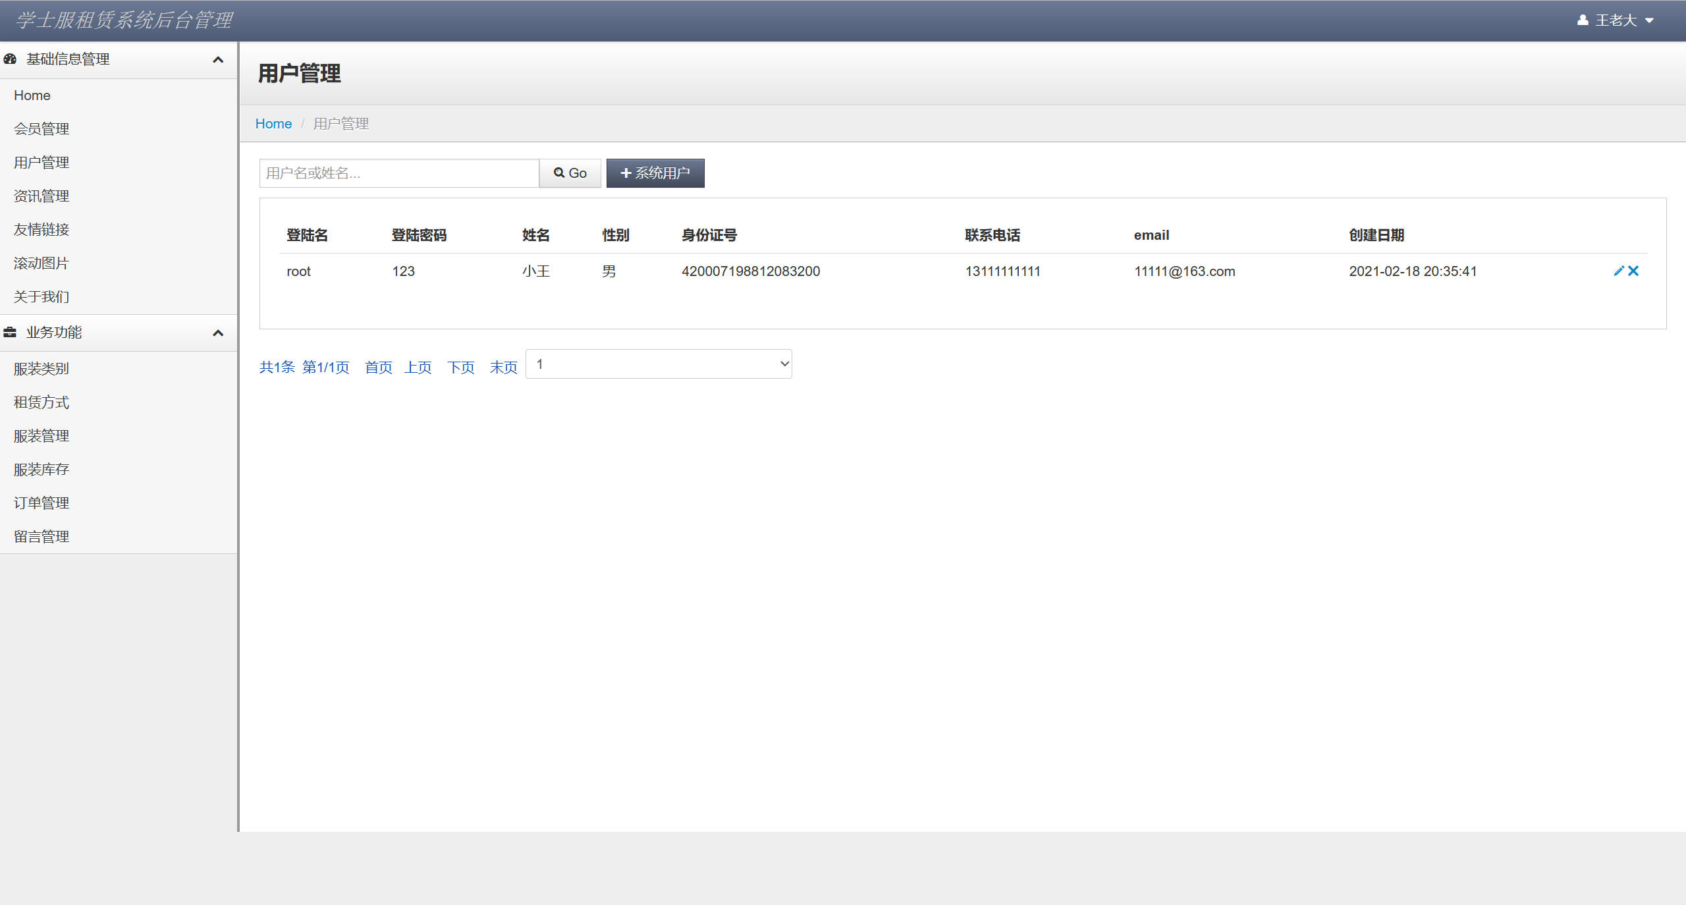
Task: Open 滚动图片 in the sidebar
Action: coord(41,263)
